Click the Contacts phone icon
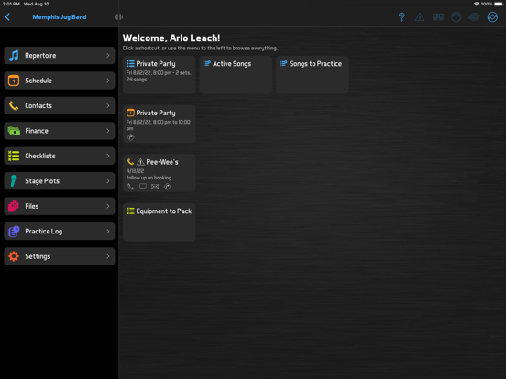This screenshot has width=506, height=379. [14, 105]
